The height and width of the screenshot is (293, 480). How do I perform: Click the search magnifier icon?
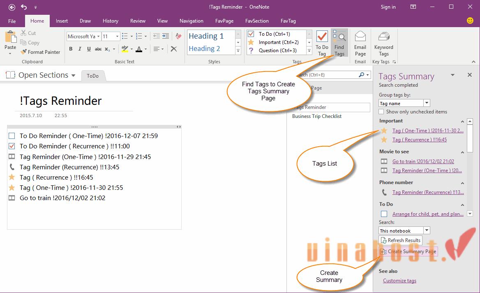pos(362,75)
